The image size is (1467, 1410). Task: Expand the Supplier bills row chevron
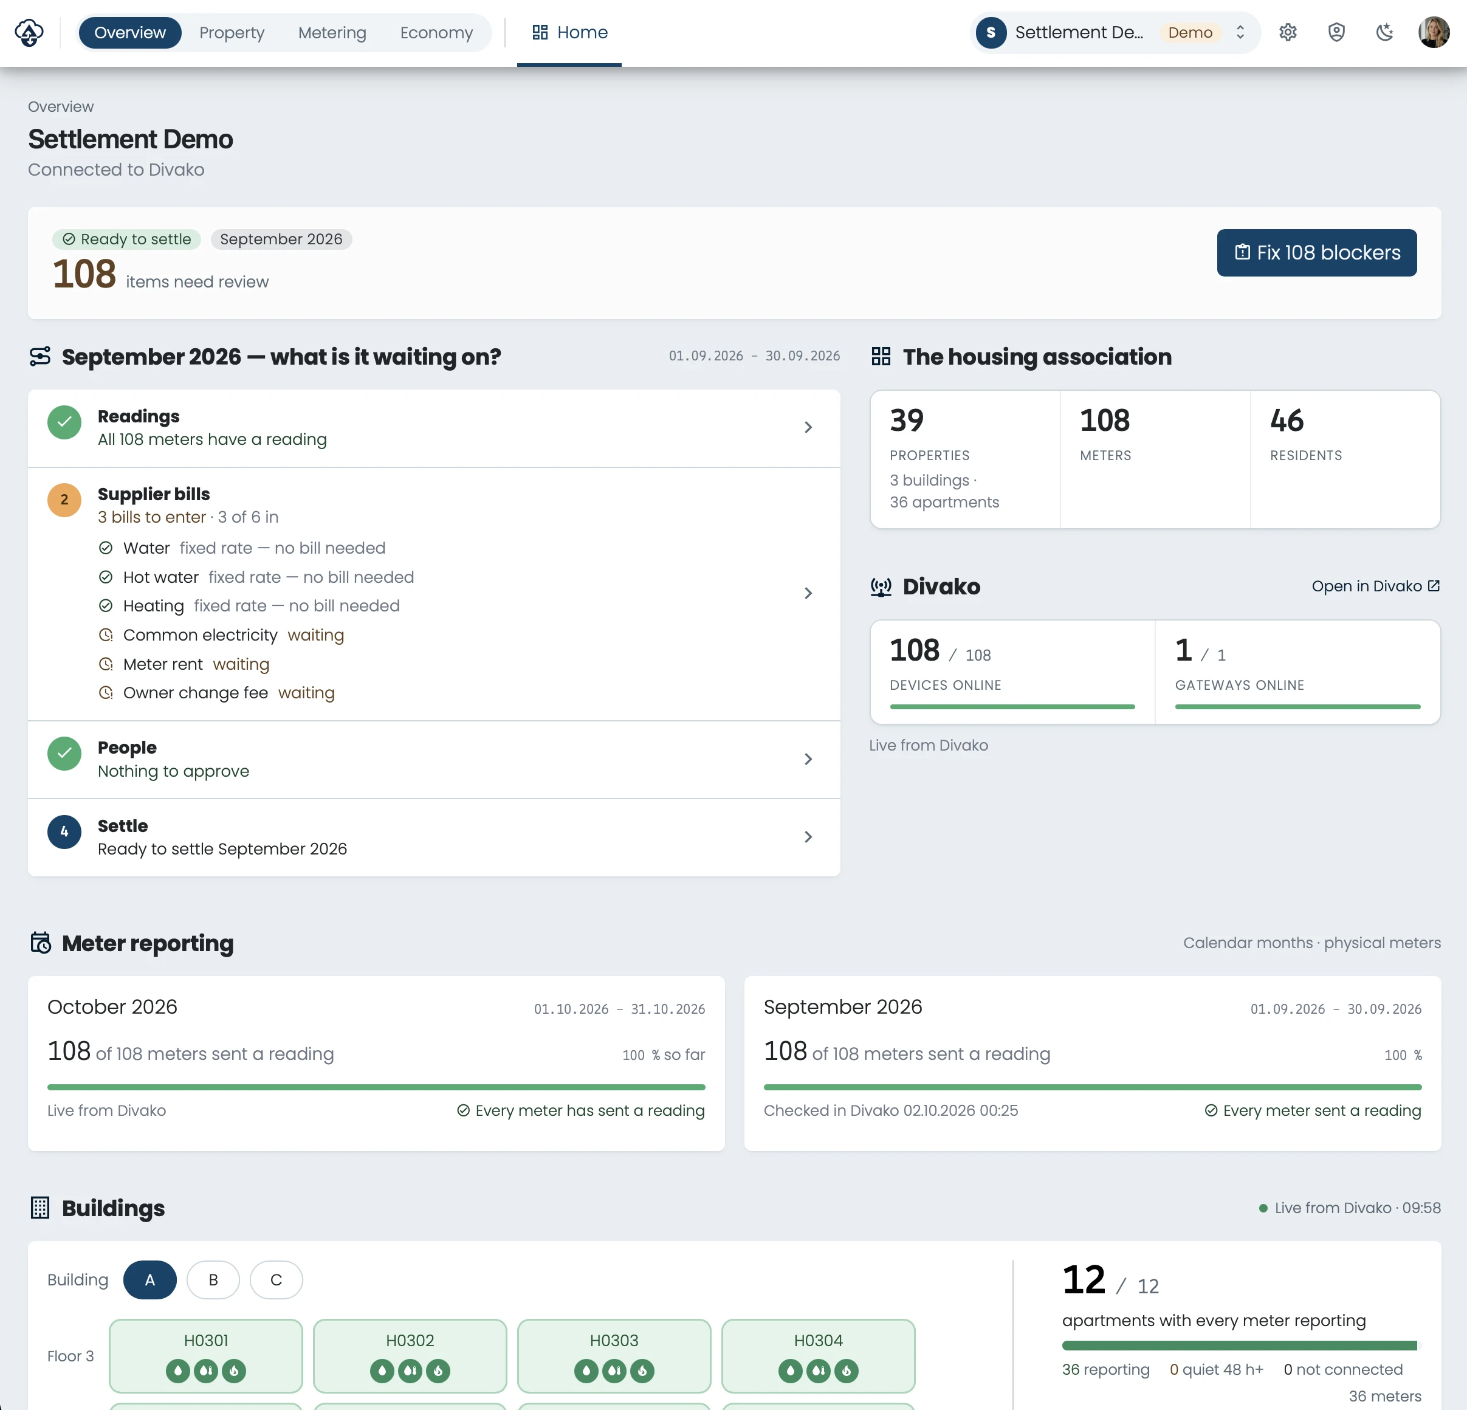click(808, 594)
